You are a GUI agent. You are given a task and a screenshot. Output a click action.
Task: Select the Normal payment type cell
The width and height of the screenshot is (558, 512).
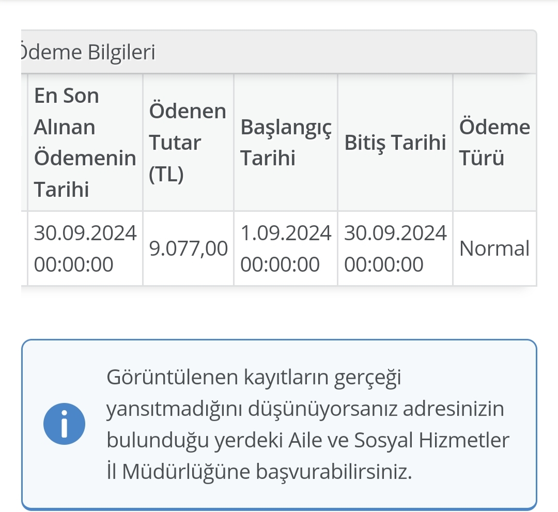coord(494,249)
